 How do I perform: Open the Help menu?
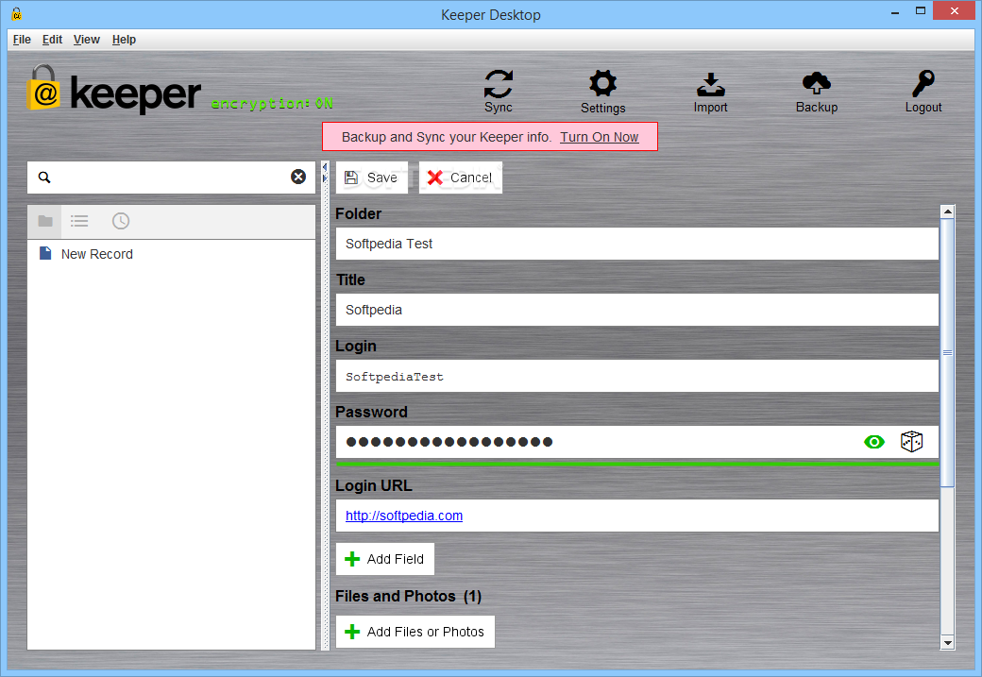click(x=124, y=40)
